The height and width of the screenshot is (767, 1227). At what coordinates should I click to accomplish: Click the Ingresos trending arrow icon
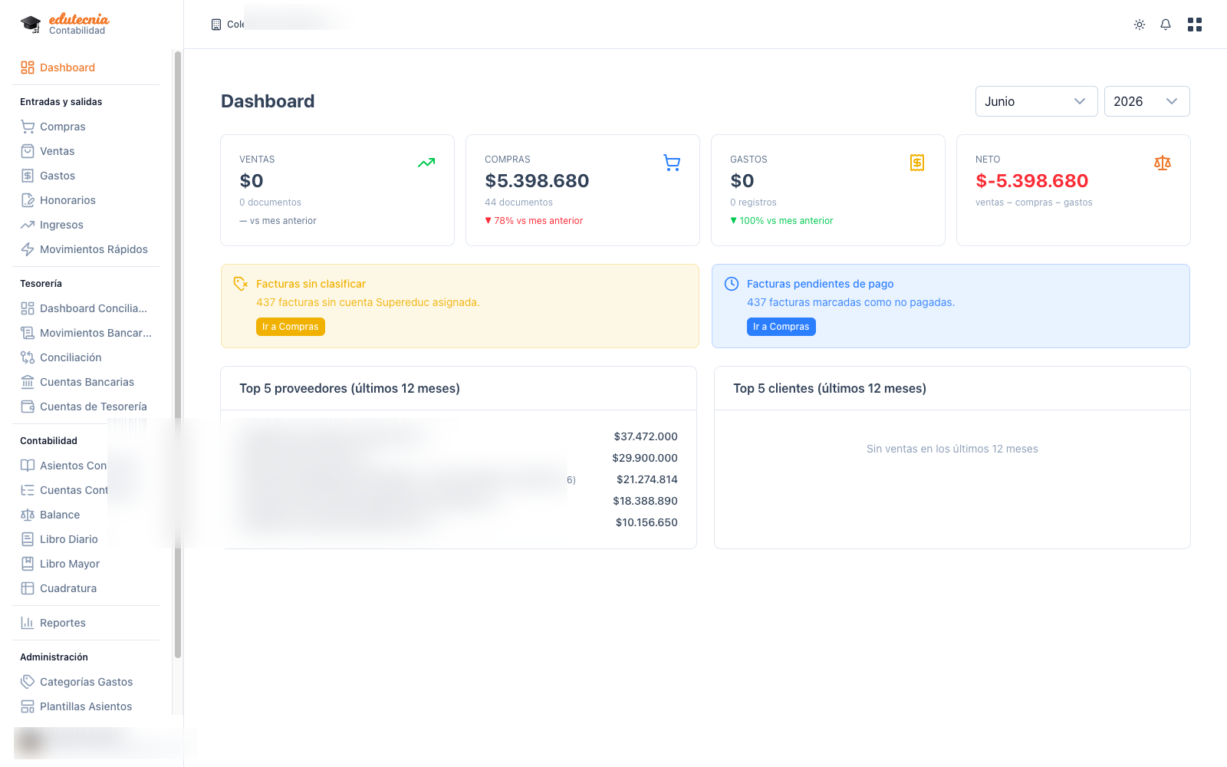pos(28,225)
